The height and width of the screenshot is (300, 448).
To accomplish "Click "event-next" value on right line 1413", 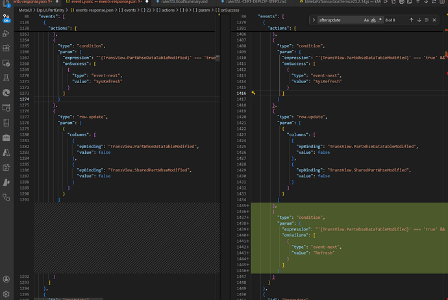I will [x=325, y=75].
